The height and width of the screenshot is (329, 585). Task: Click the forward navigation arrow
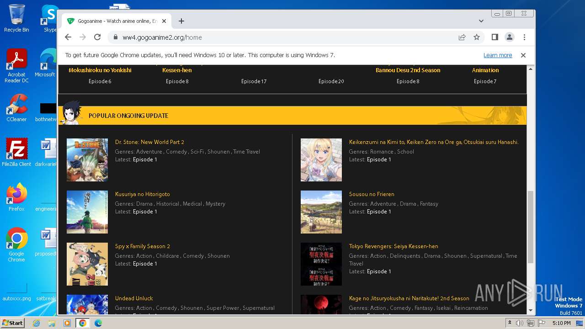83,37
